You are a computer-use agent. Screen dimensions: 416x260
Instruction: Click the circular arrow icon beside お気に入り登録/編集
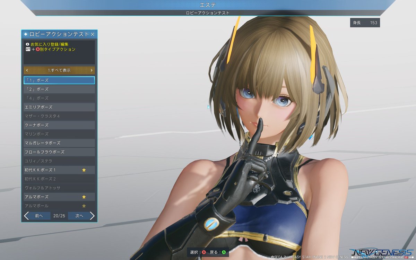tap(27, 44)
